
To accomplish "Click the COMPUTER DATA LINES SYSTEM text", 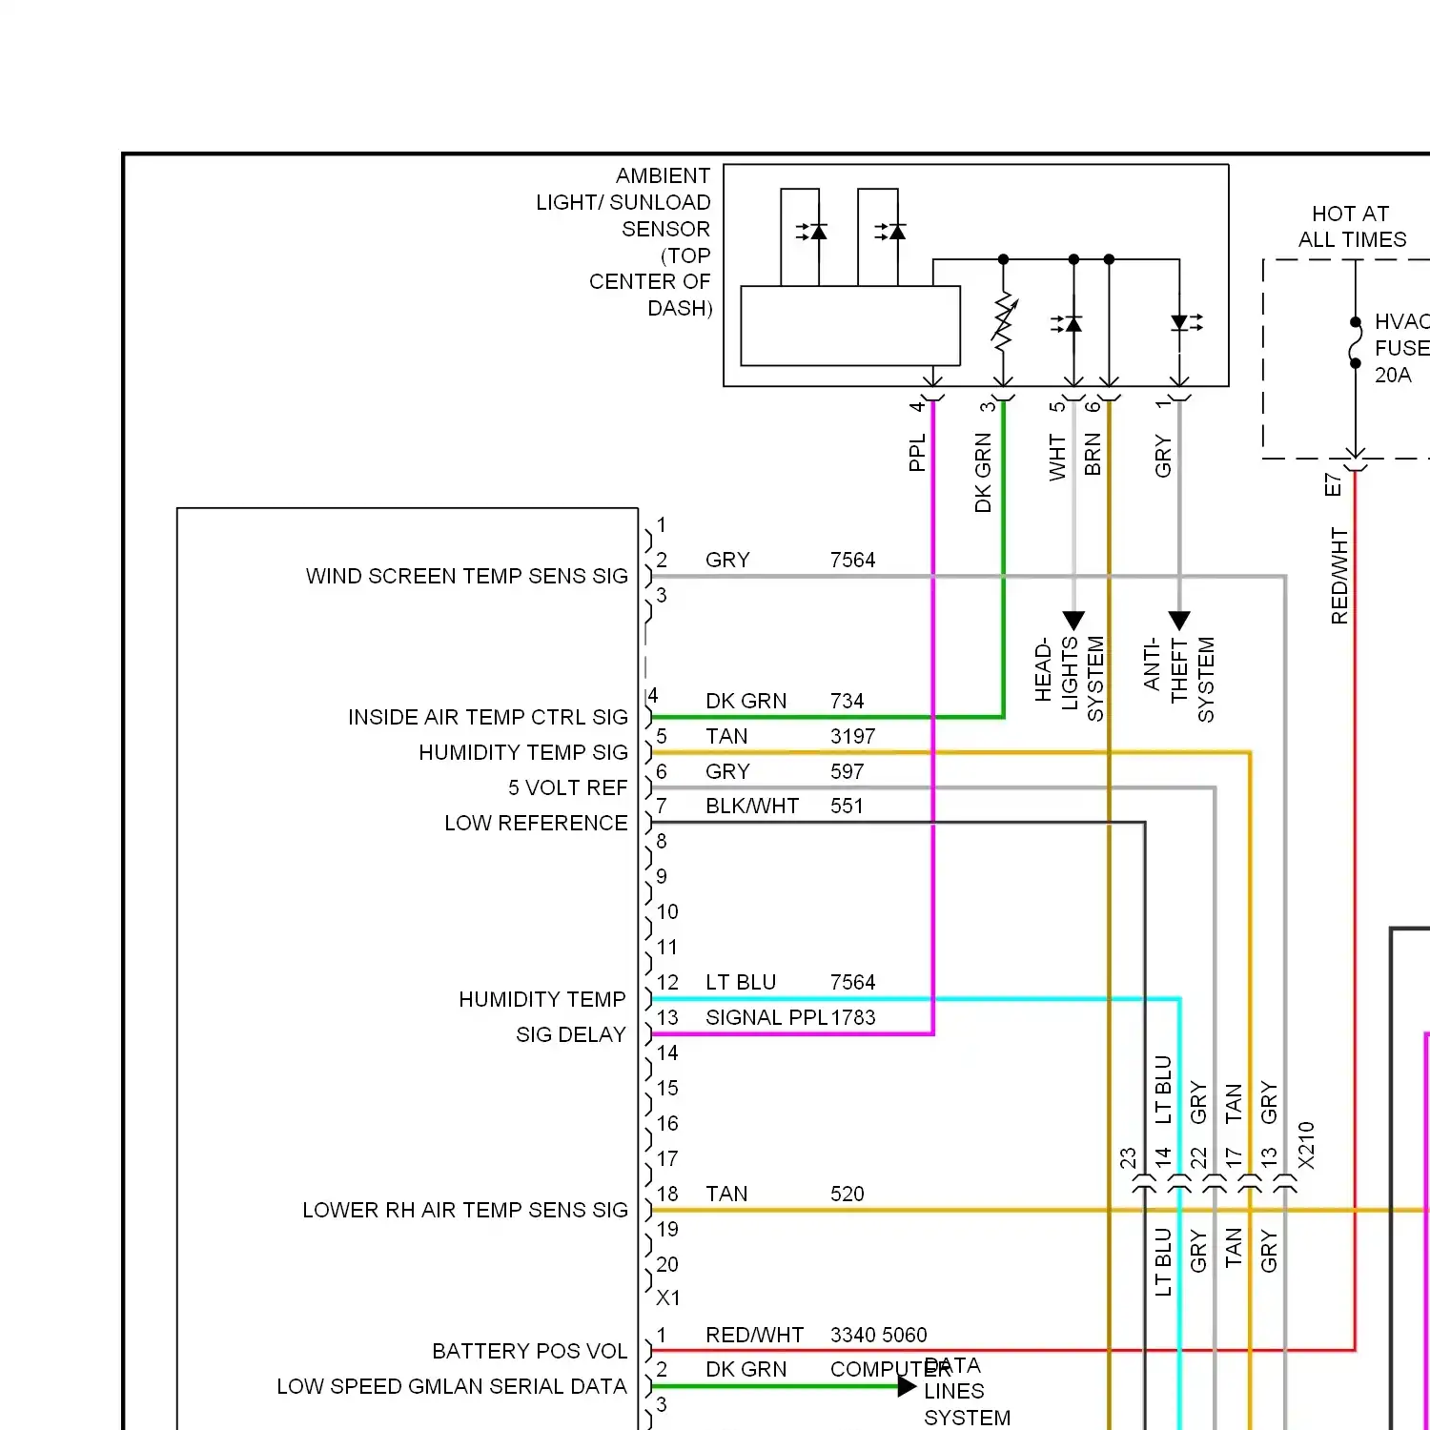I will point(920,1391).
